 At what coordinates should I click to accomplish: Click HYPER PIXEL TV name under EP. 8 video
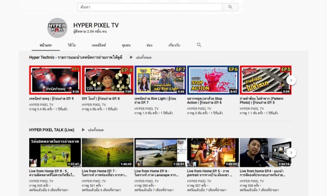click(94, 105)
